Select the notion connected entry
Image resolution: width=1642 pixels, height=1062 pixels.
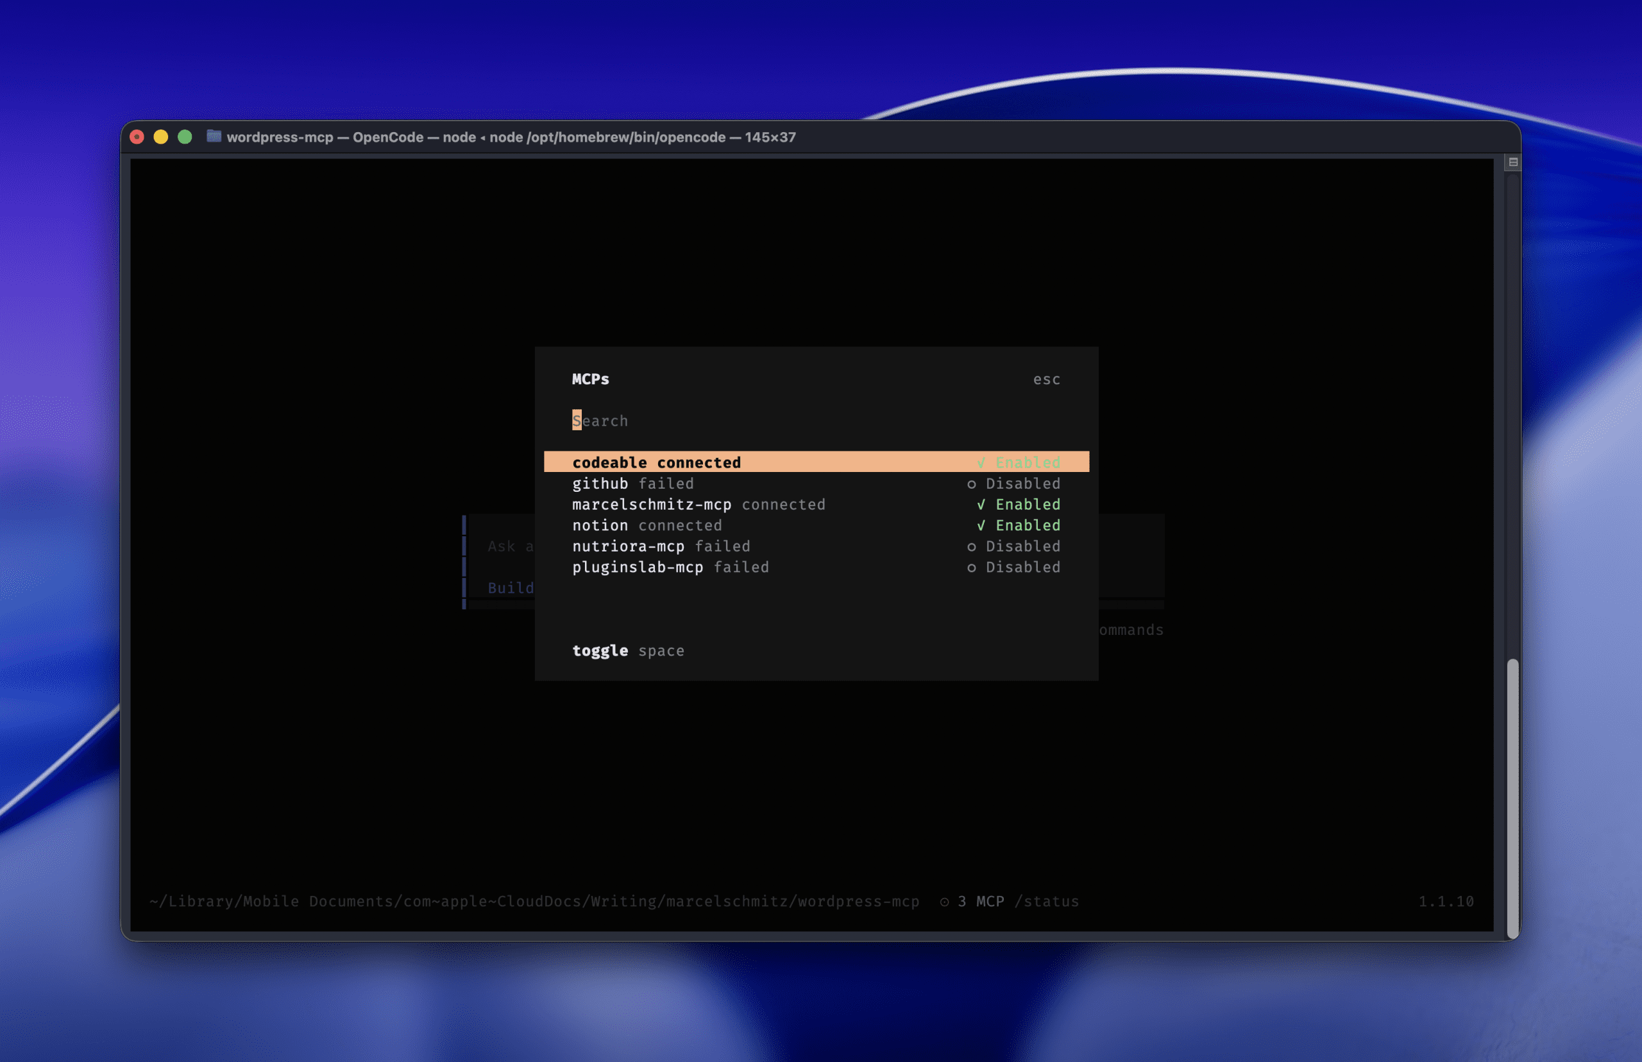coord(646,525)
